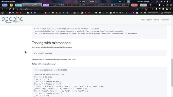Viewport: 173px width, 97px height.
Task: Open the power menu icon
Action: (x=171, y=2)
